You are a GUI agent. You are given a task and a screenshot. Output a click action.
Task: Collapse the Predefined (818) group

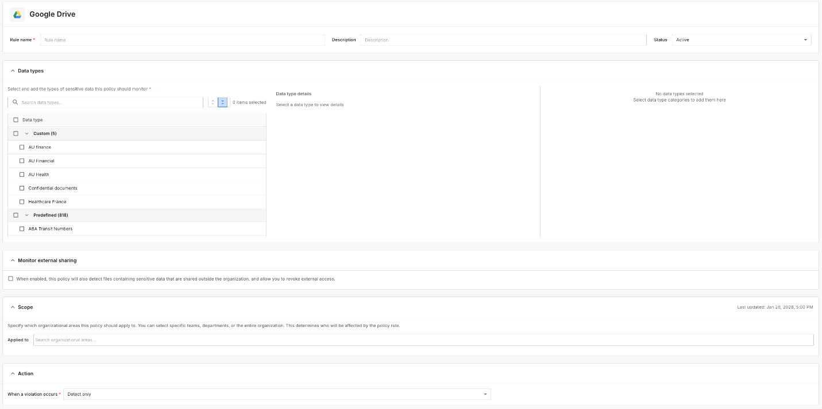(26, 215)
